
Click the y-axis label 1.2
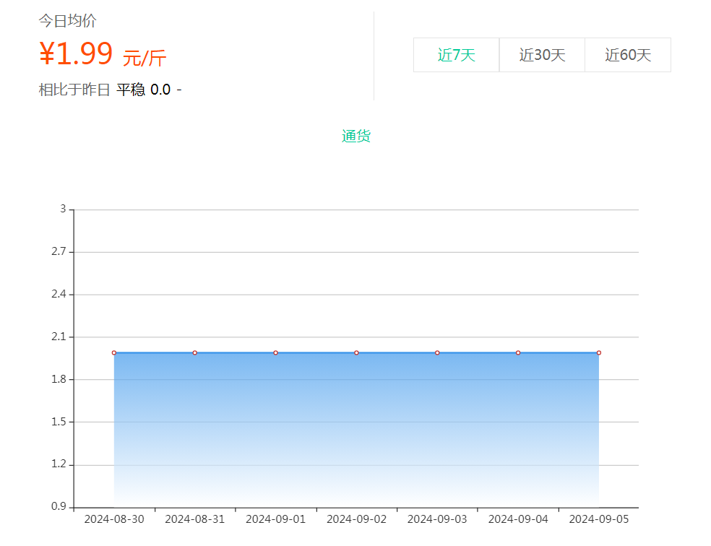pyautogui.click(x=59, y=464)
